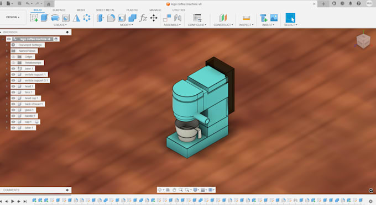Open the fx Change Parameters tool
Viewport: 376px width, 205px height.
(x=143, y=18)
